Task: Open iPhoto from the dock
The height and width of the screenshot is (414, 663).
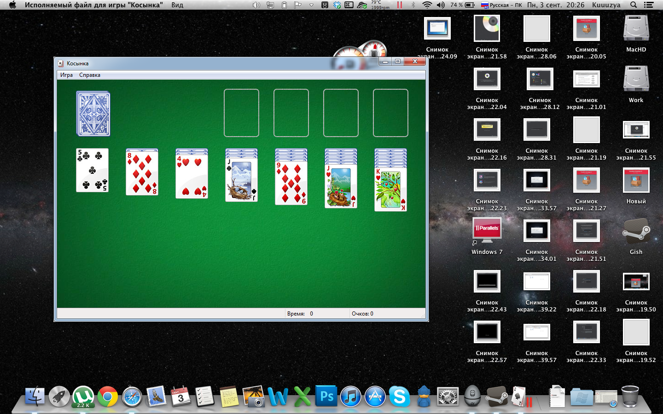Action: pos(253,397)
